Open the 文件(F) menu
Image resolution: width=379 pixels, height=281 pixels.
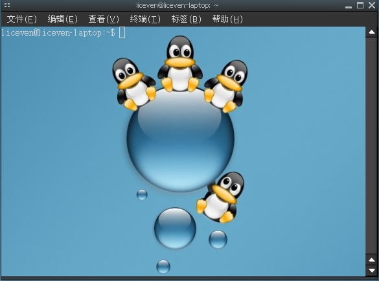pyautogui.click(x=22, y=19)
